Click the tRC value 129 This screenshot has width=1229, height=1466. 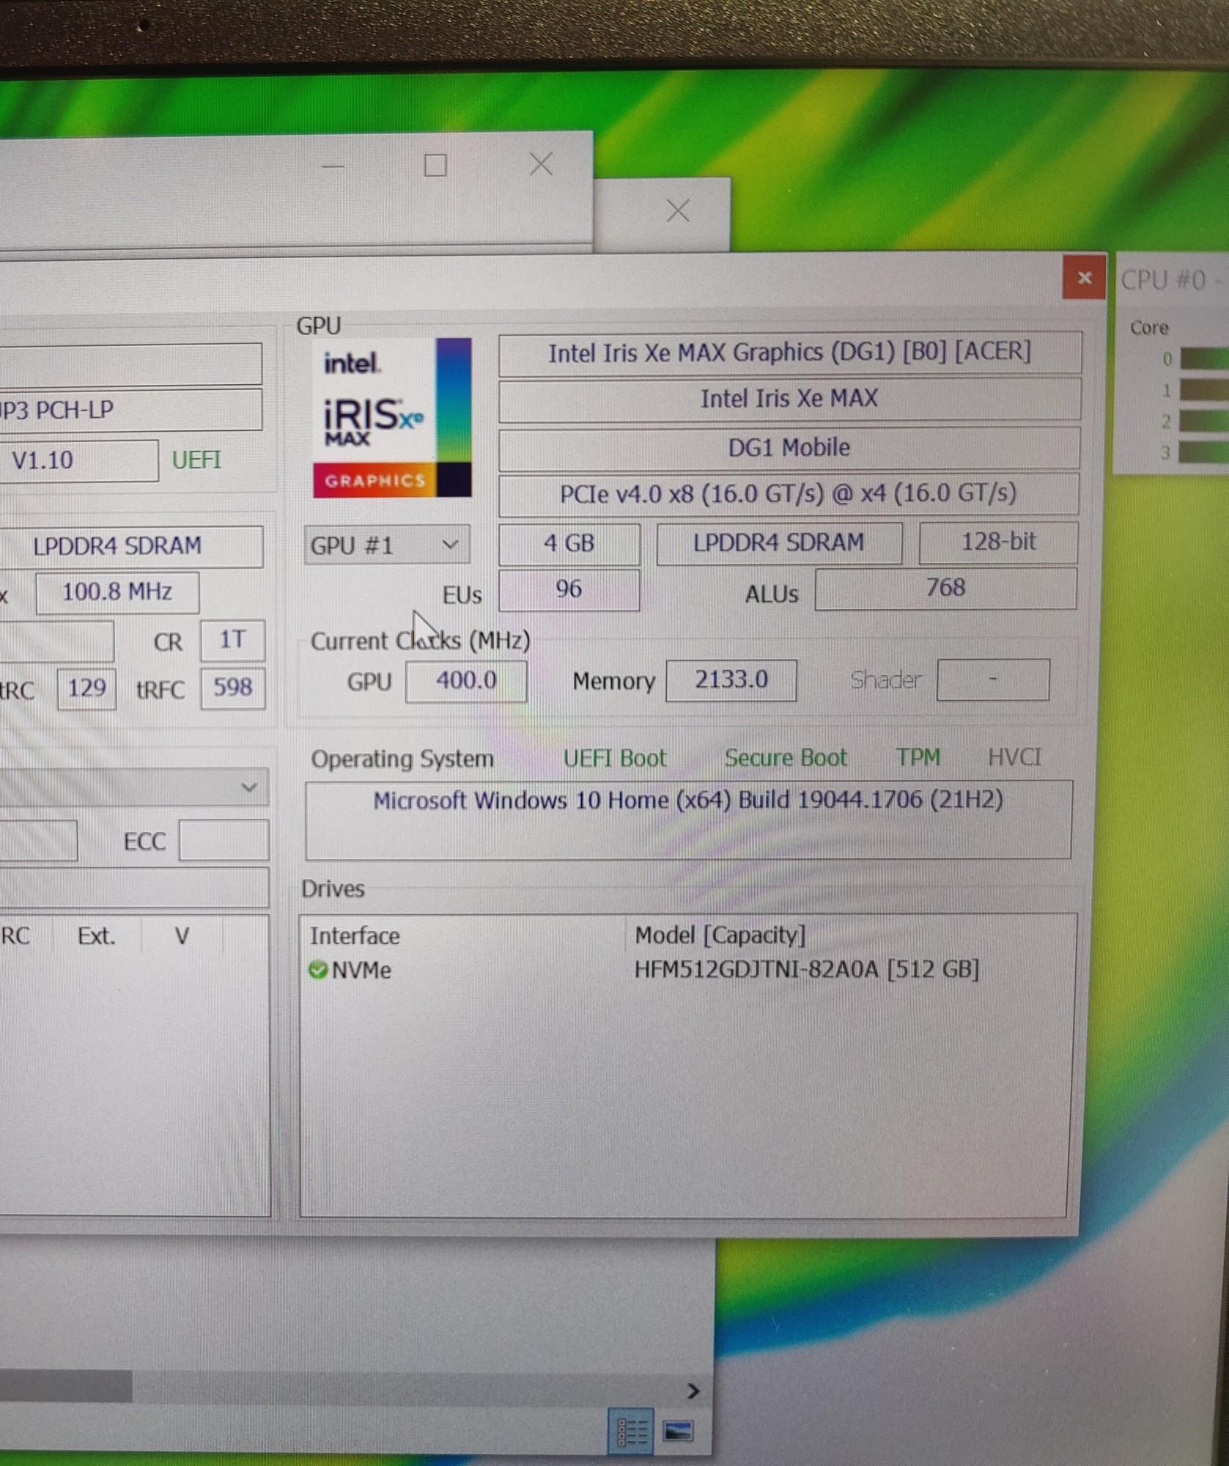tap(86, 688)
